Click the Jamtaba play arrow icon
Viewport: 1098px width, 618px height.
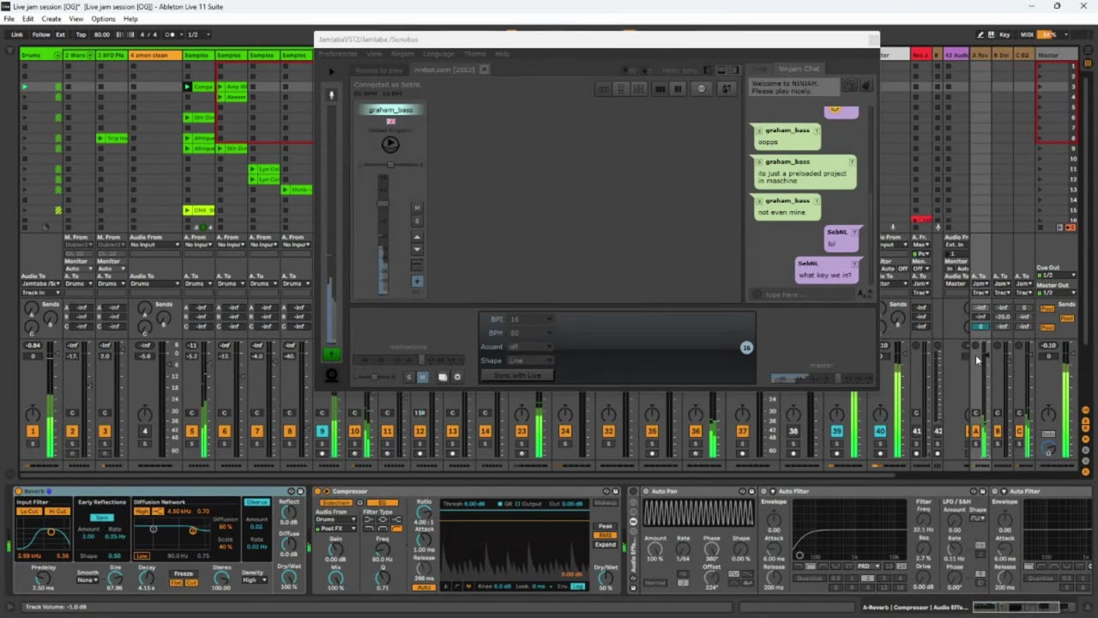(332, 72)
